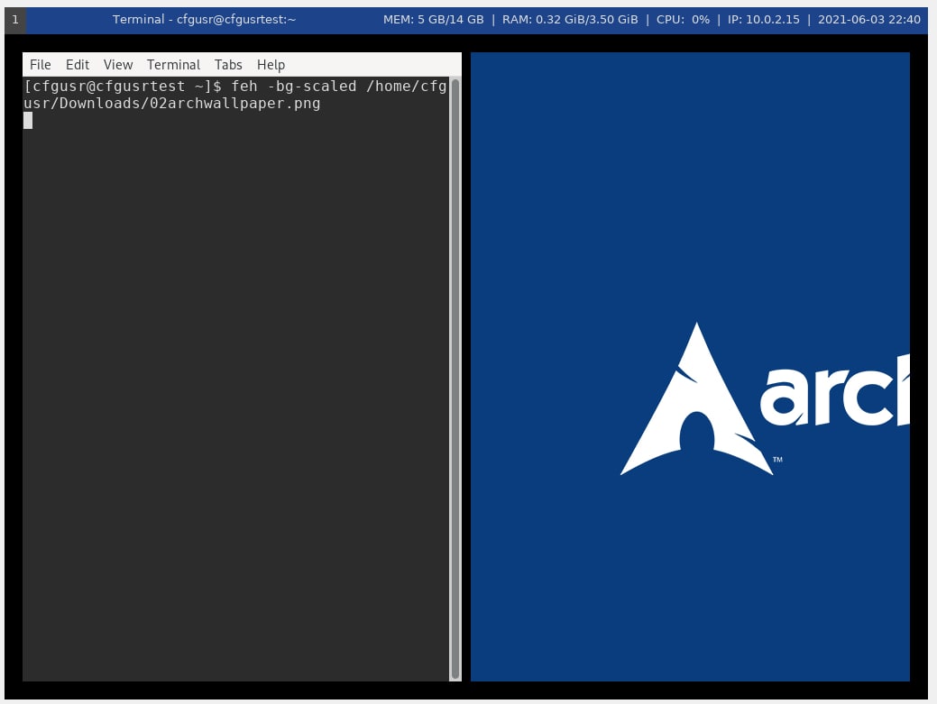Open the Terminal menu

point(173,65)
